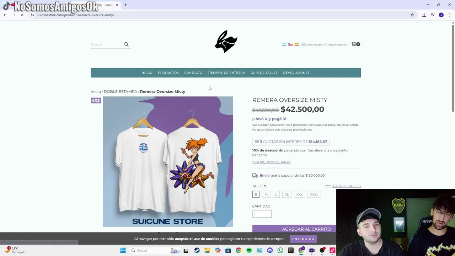Image resolution: width=455 pixels, height=256 pixels.
Task: Select the Chile flag icon
Action: (290, 44)
